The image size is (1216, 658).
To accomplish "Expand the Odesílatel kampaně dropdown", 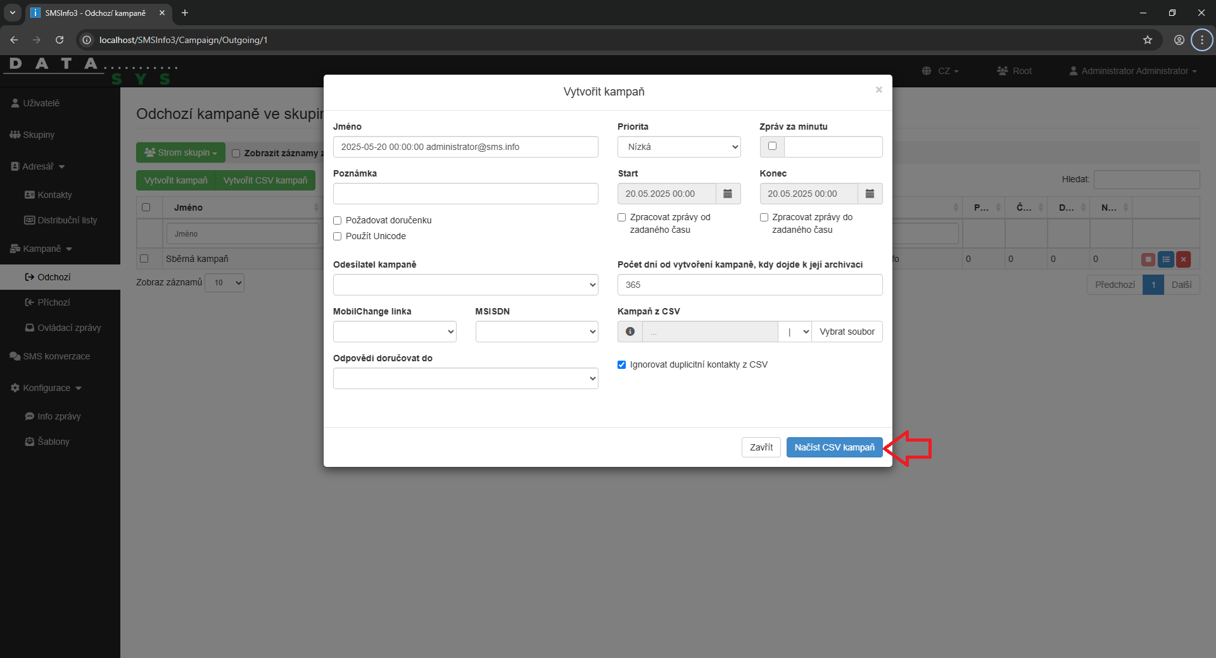I will coord(465,285).
